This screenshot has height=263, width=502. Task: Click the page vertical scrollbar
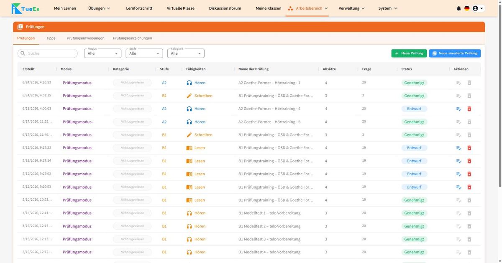499,96
